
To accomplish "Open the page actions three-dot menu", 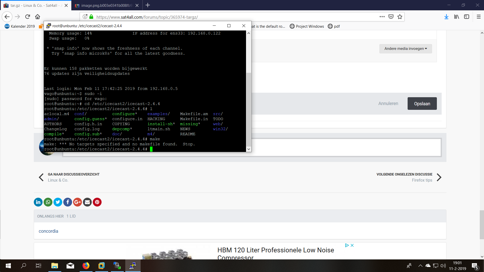I will [382, 17].
